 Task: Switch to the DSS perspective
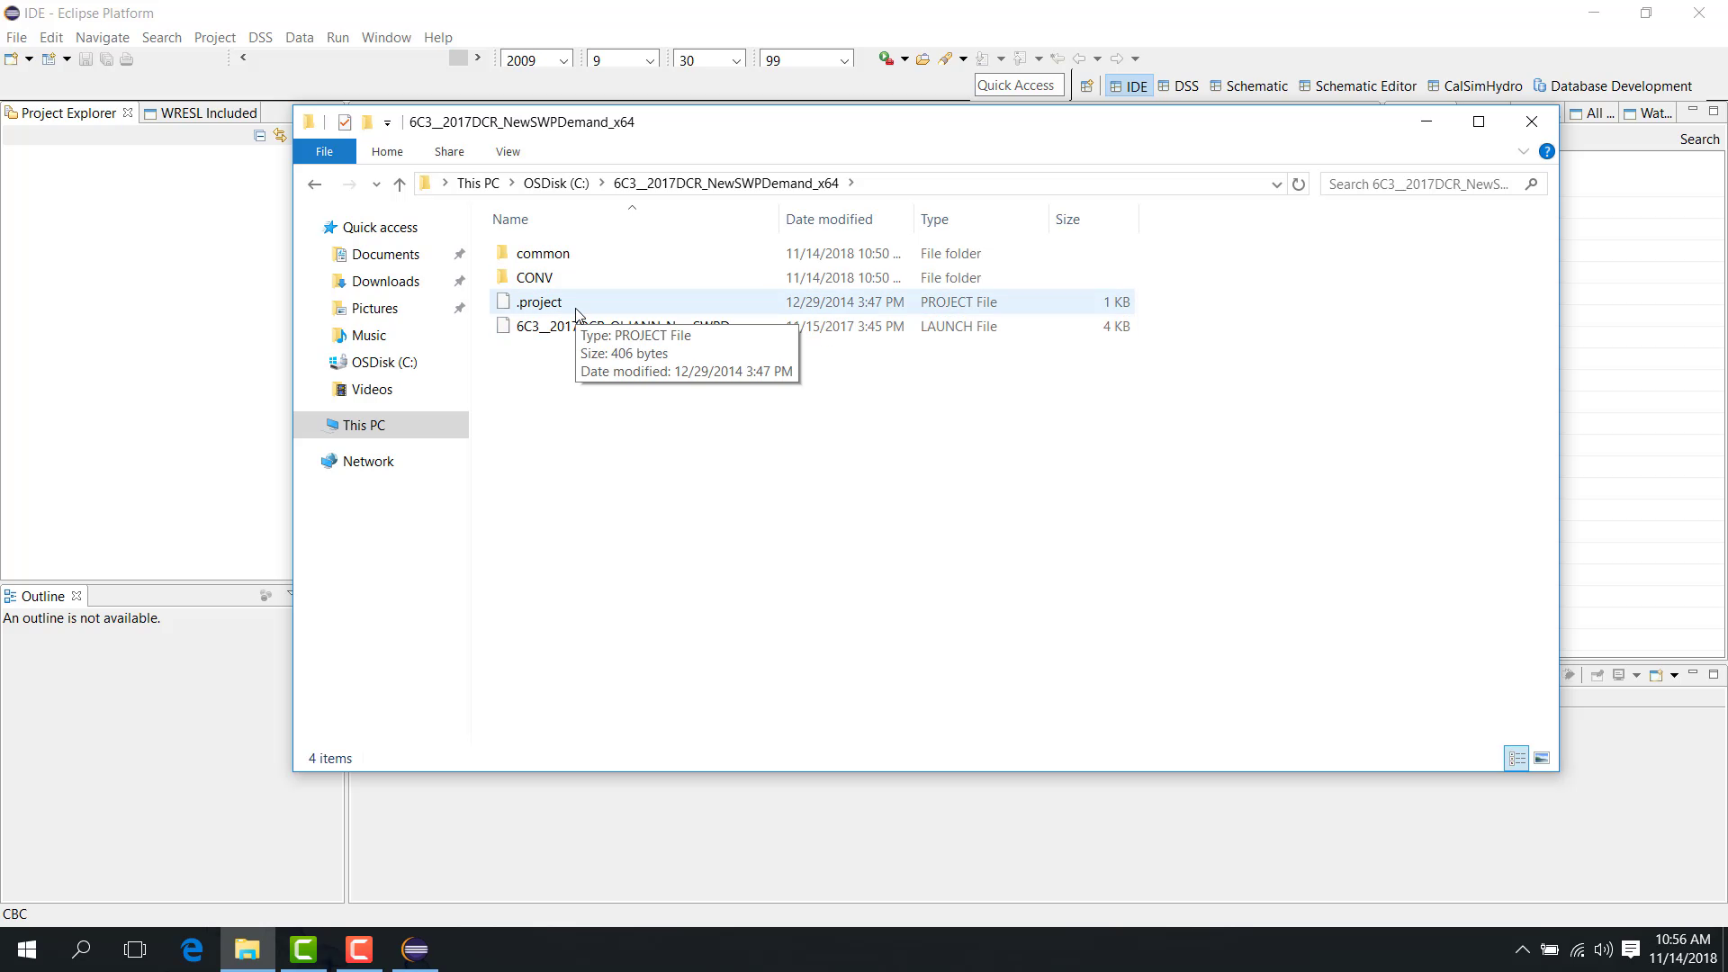pyautogui.click(x=1178, y=86)
